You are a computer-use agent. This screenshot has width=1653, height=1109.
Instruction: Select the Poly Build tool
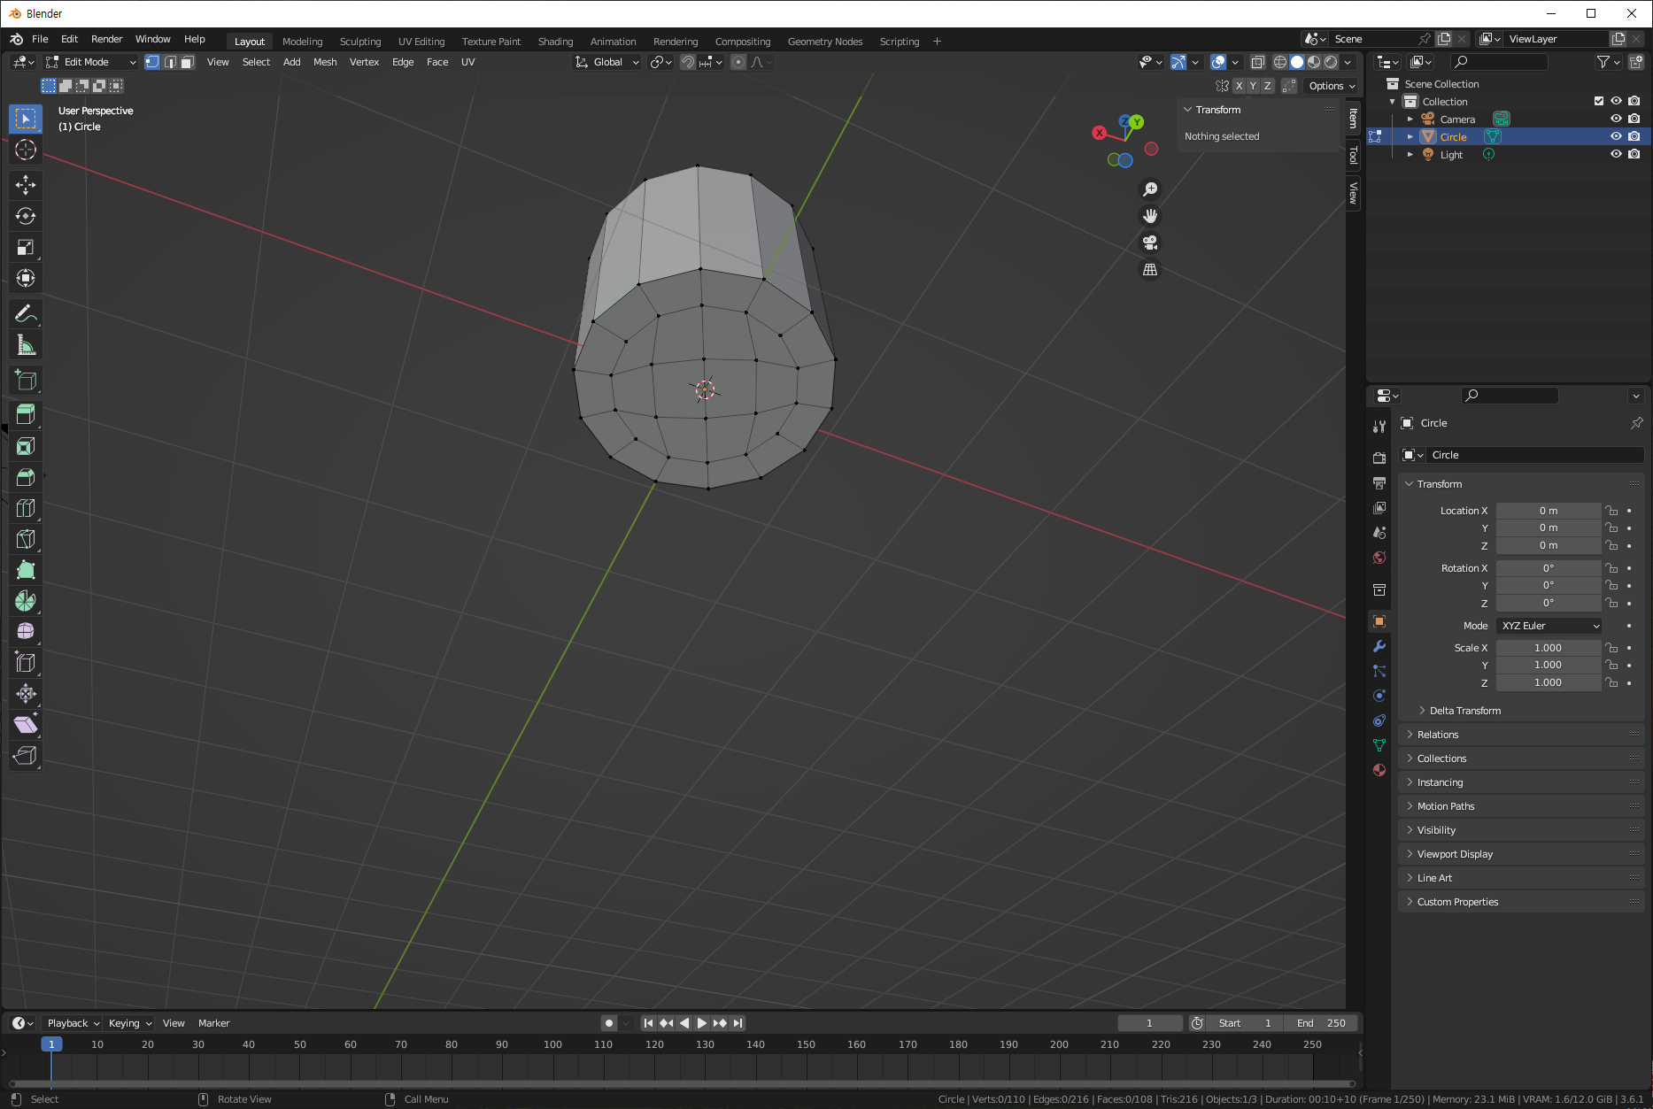coord(26,570)
